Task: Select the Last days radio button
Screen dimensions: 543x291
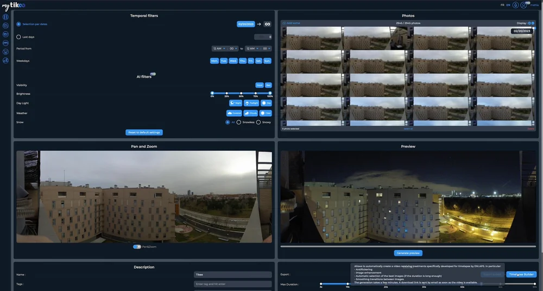Action: [18, 37]
